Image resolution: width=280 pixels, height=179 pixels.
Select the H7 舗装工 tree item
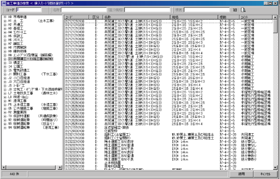click(15, 43)
